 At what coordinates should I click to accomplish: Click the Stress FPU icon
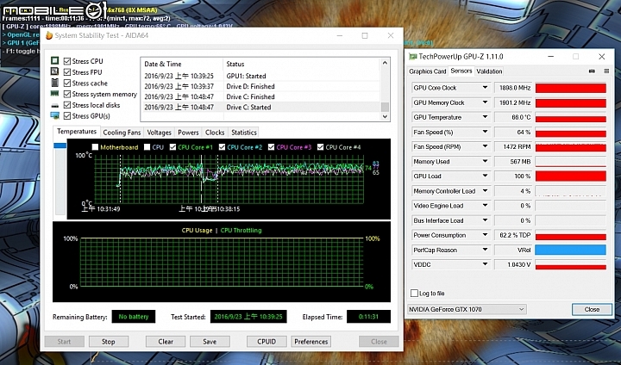(x=54, y=71)
